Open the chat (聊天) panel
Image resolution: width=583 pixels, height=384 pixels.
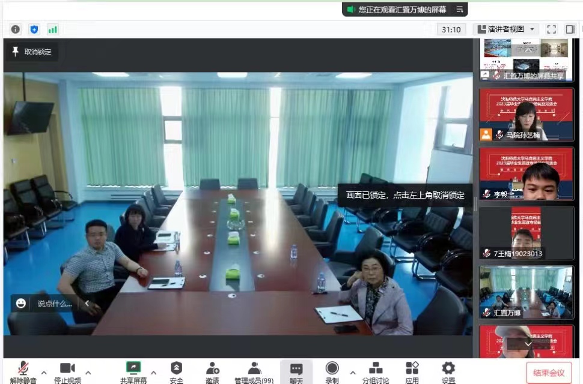(x=296, y=370)
